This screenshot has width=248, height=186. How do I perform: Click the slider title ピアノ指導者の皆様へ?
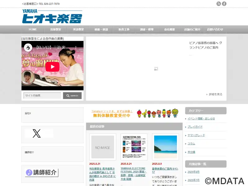tap(206, 45)
